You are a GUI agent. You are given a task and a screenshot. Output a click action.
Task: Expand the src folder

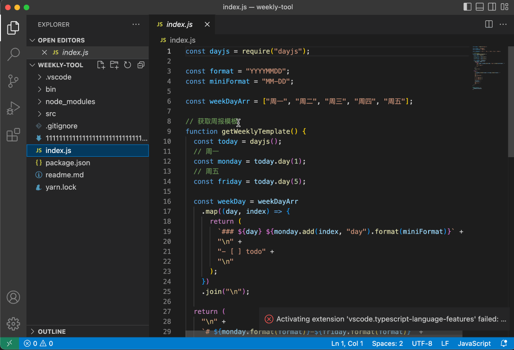[88, 114]
